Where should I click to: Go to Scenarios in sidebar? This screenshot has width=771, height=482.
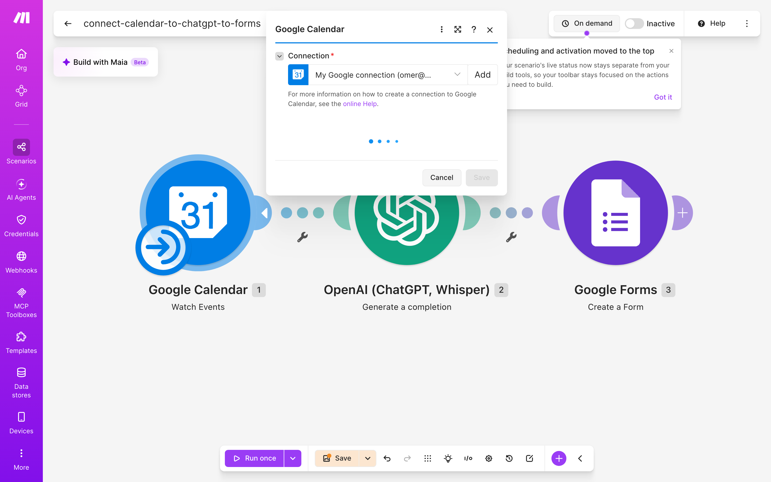(21, 152)
